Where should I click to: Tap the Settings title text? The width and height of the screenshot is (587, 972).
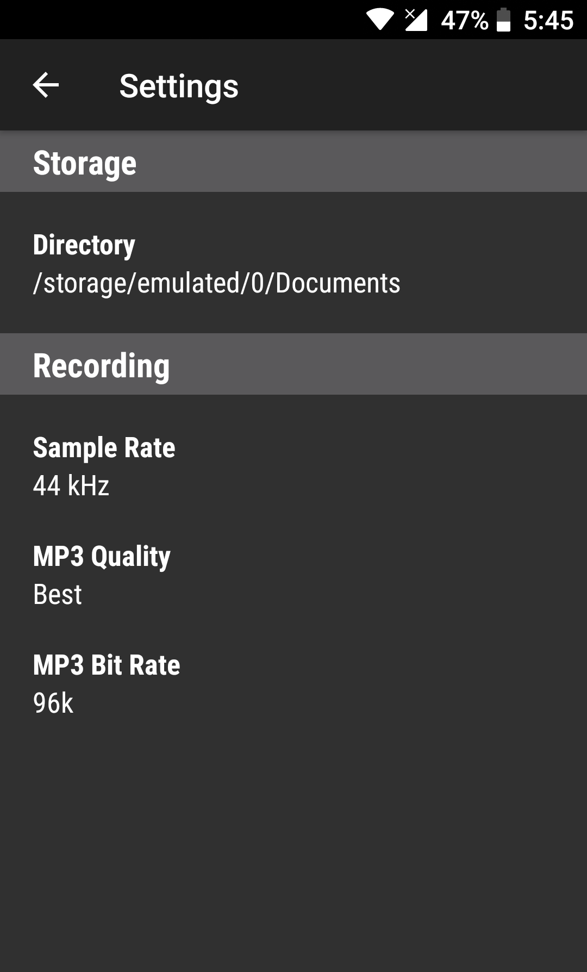[179, 86]
